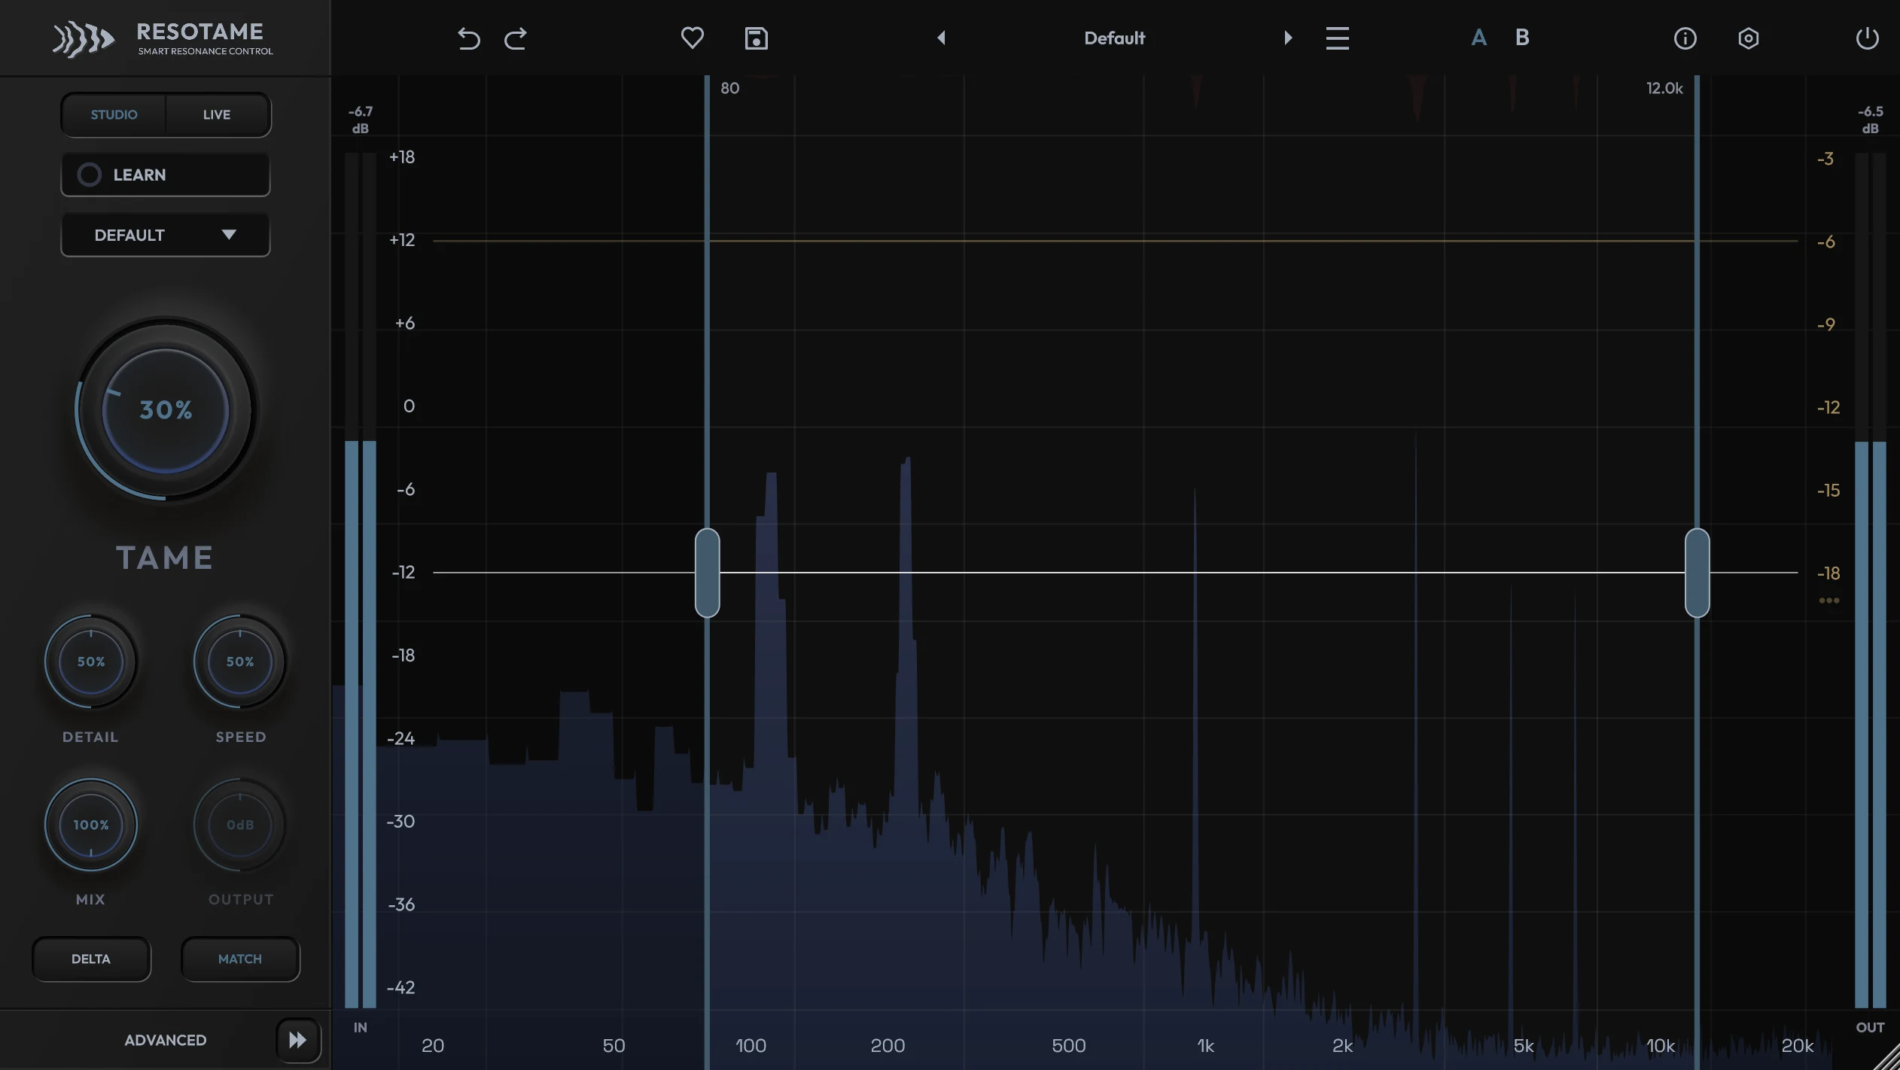Image resolution: width=1900 pixels, height=1070 pixels.
Task: Click the output level meter
Action: pyautogui.click(x=1870, y=579)
